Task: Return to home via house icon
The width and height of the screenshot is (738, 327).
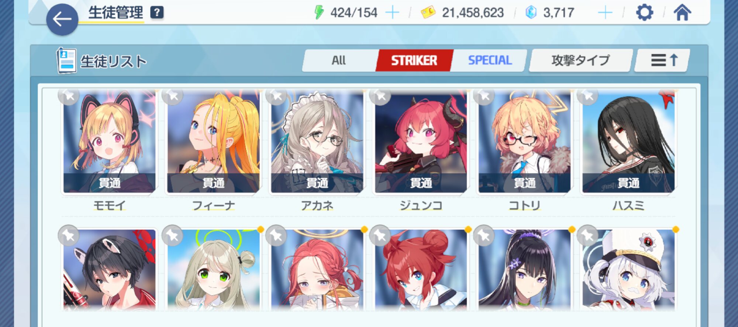Action: (x=682, y=13)
